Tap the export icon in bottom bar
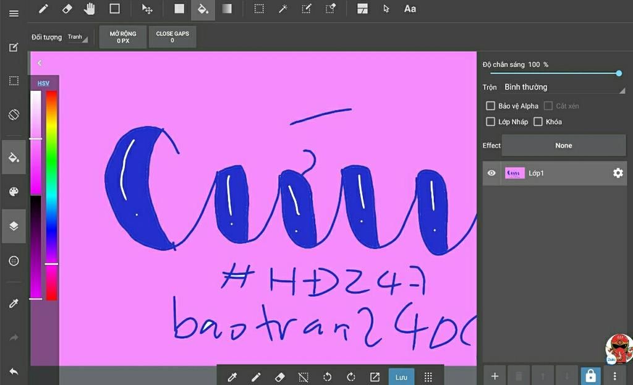This screenshot has width=633, height=385. point(375,378)
